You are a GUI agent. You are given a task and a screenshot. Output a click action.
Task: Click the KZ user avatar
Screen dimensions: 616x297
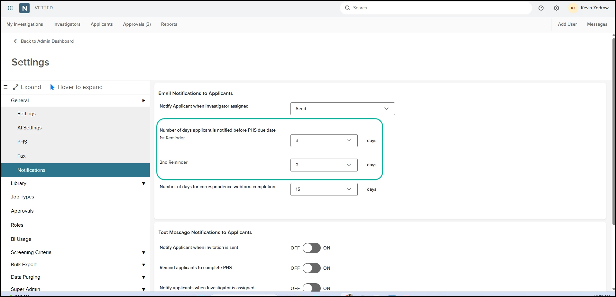click(x=573, y=8)
